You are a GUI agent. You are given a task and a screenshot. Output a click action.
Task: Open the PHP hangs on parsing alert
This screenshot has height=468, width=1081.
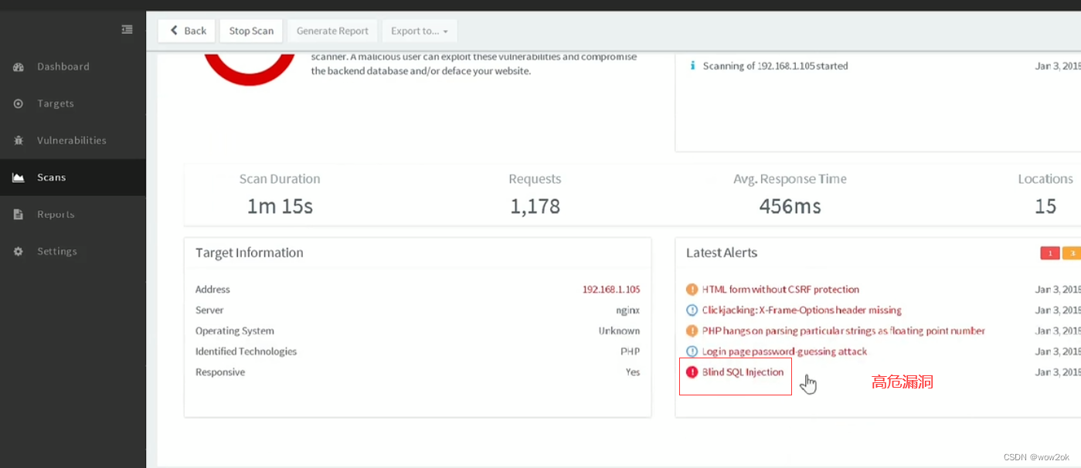[843, 331]
